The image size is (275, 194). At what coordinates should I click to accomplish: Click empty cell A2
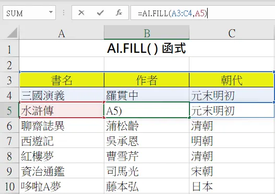(x=62, y=64)
